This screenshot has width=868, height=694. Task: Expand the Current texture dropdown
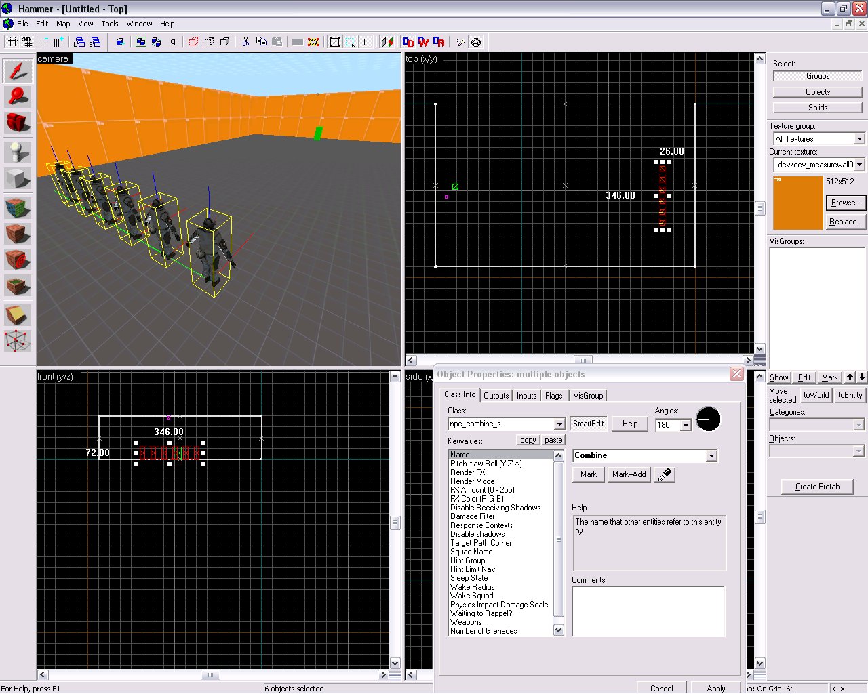859,165
